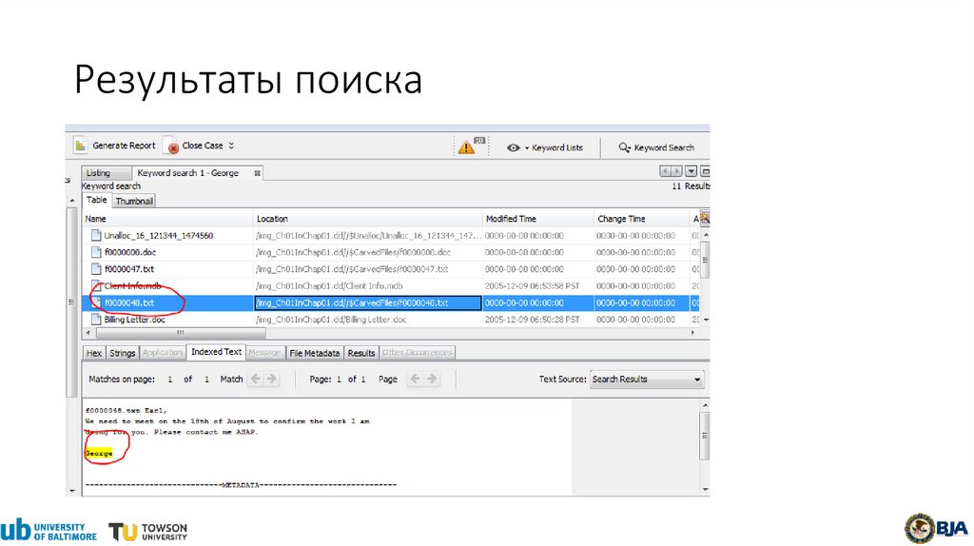The height and width of the screenshot is (546, 974).
Task: Open the Strings viewer tab
Action: (123, 353)
